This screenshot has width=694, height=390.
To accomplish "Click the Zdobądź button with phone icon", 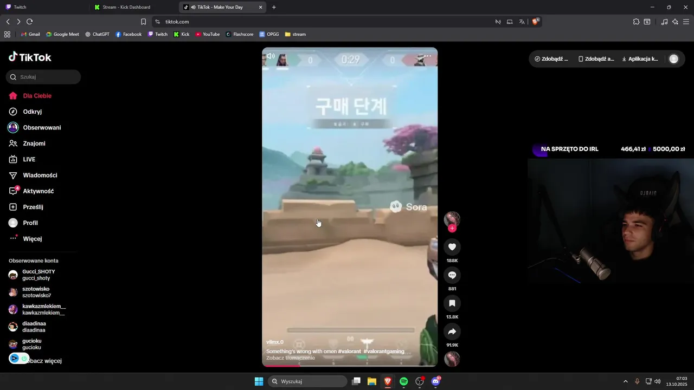I will 596,59.
